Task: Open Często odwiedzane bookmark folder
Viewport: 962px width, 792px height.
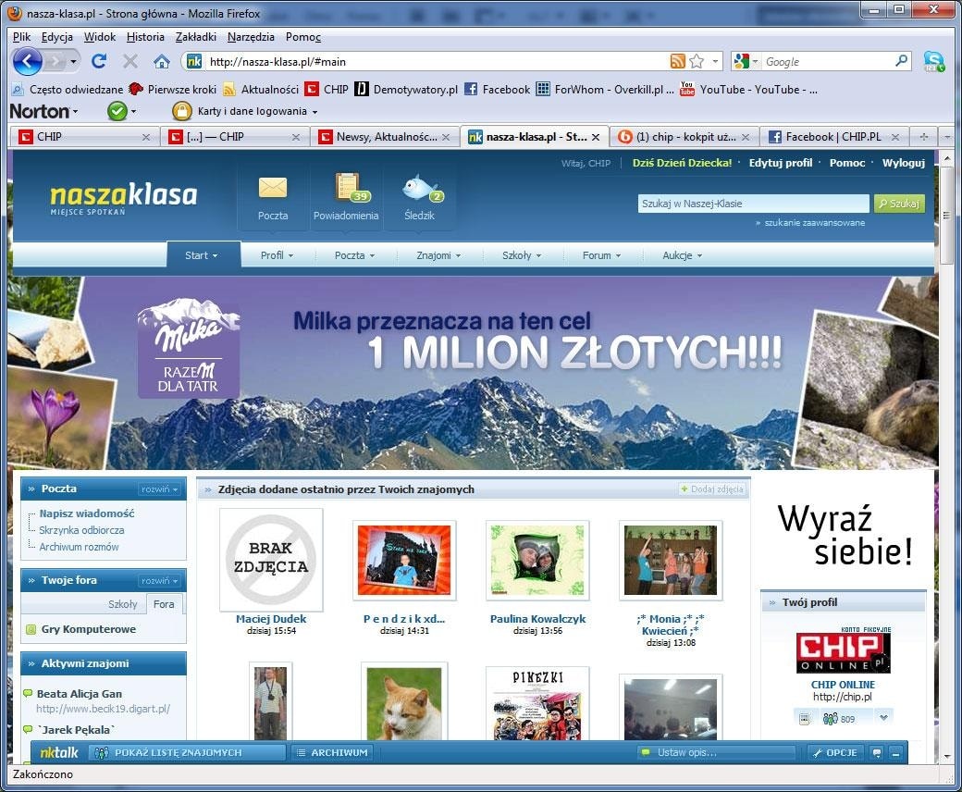Action: [x=68, y=90]
